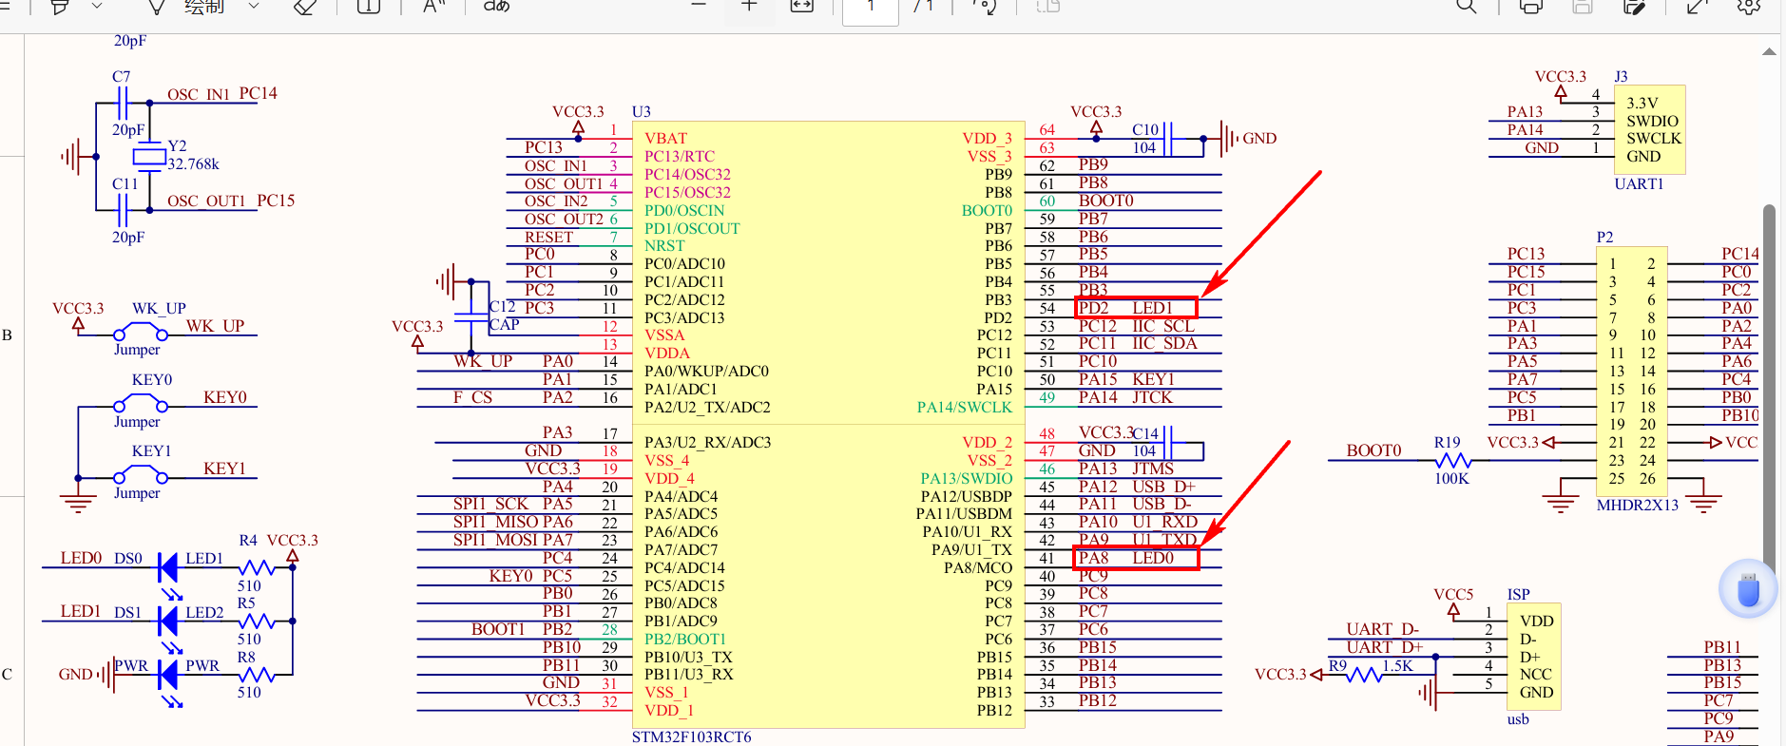The height and width of the screenshot is (746, 1786).
Task: Click the IIC_SDA net label
Action: pyautogui.click(x=1164, y=343)
